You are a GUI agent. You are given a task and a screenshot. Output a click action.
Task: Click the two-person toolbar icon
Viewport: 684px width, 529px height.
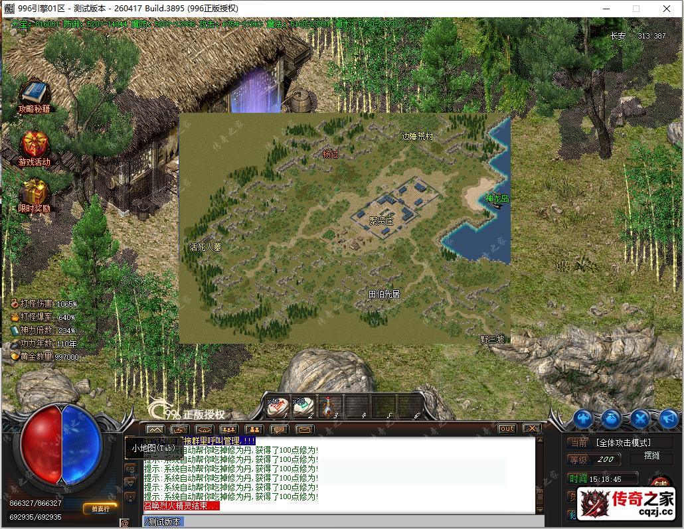point(254,429)
